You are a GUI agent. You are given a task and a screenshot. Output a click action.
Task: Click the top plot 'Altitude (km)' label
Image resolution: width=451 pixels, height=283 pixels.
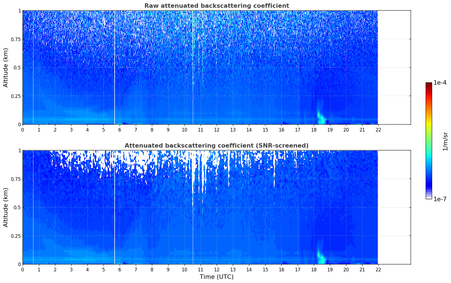6,67
